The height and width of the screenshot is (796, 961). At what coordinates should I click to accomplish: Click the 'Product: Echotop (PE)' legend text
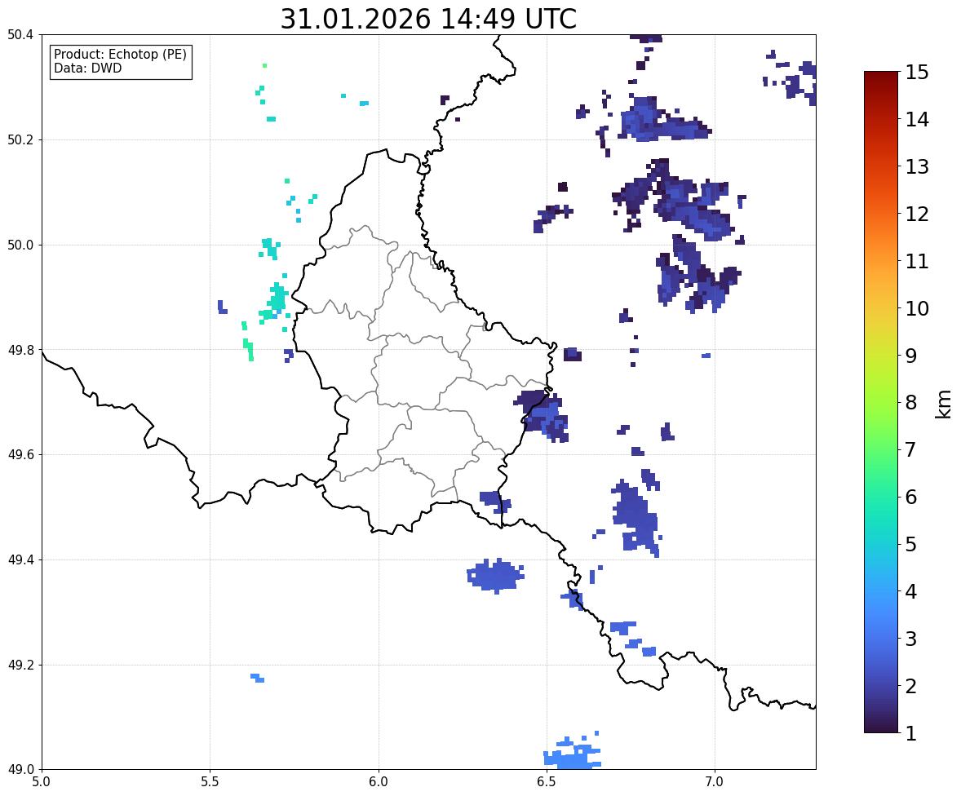[x=120, y=55]
